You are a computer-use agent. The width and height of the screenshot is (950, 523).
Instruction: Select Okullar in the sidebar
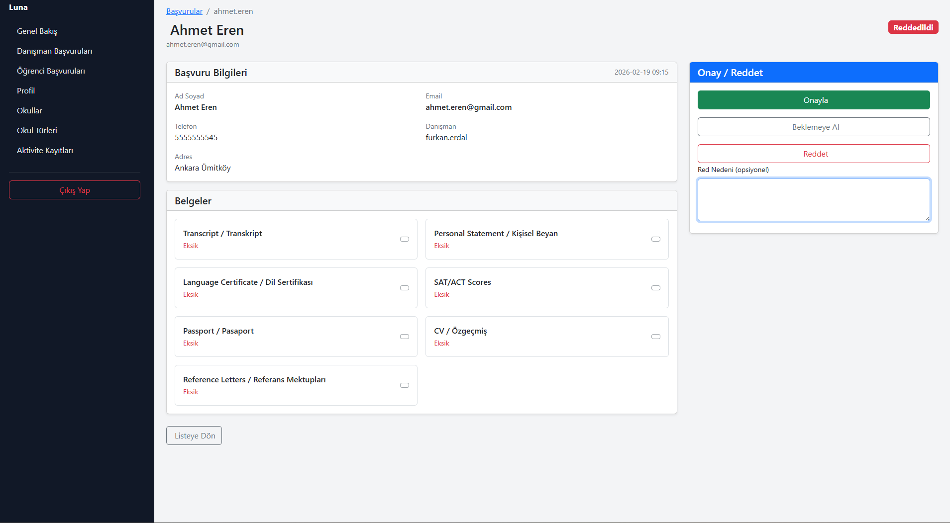click(29, 110)
